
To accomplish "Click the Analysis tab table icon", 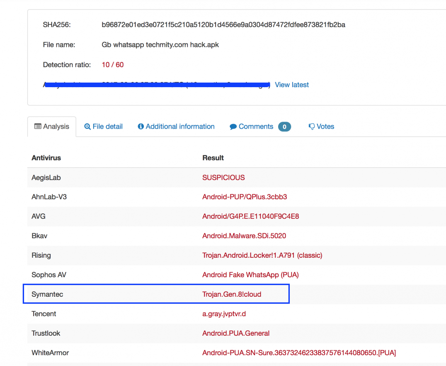I will pyautogui.click(x=38, y=127).
